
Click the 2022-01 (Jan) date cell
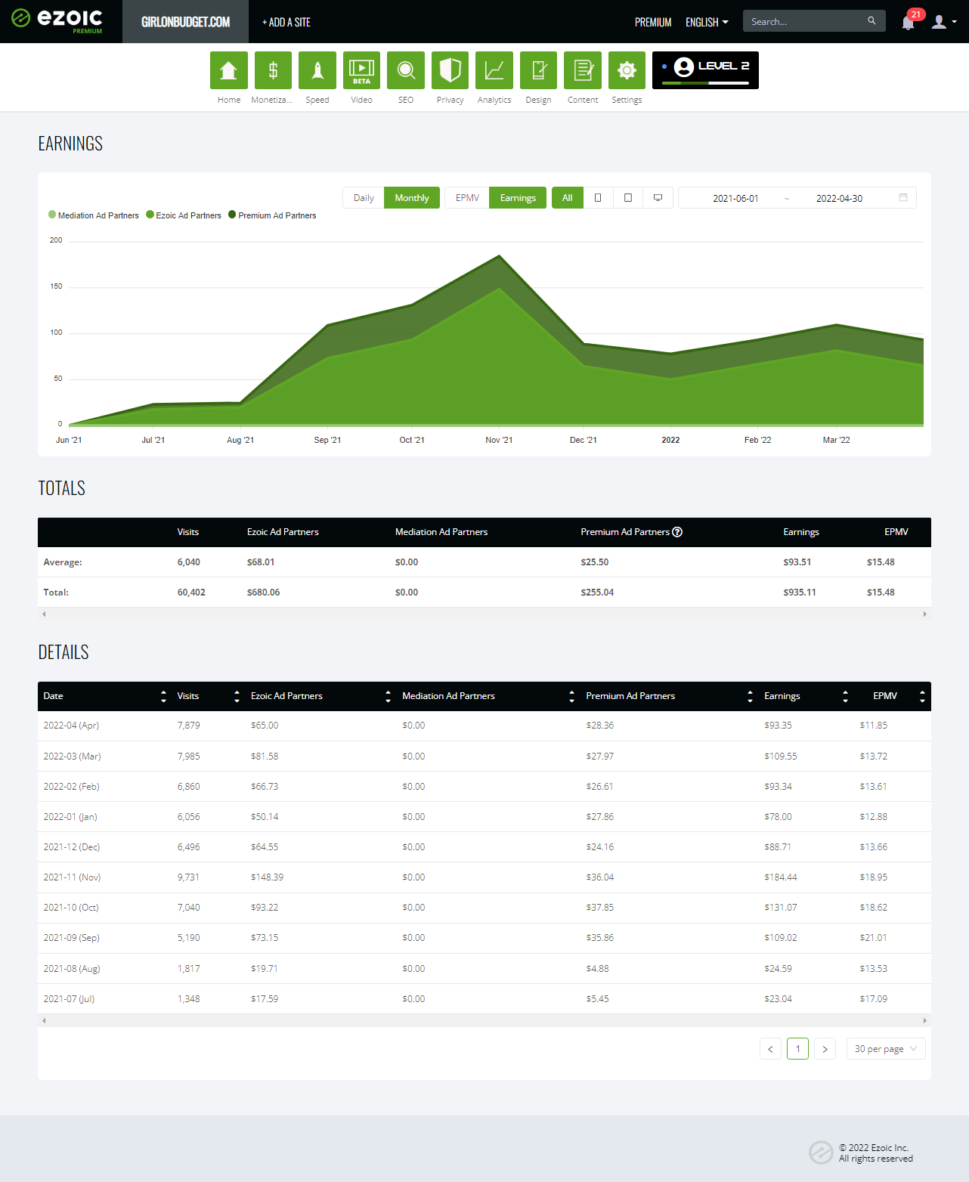[x=70, y=817]
